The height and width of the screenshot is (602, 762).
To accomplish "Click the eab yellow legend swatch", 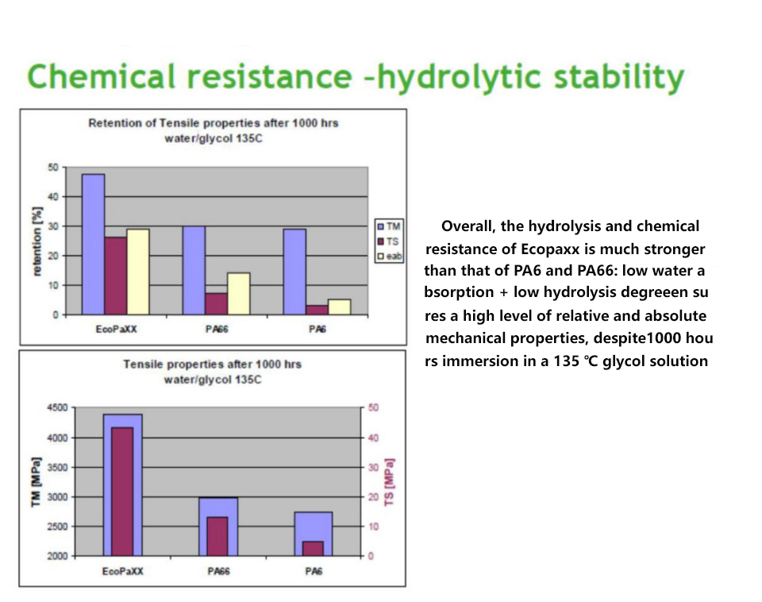I will pos(381,256).
